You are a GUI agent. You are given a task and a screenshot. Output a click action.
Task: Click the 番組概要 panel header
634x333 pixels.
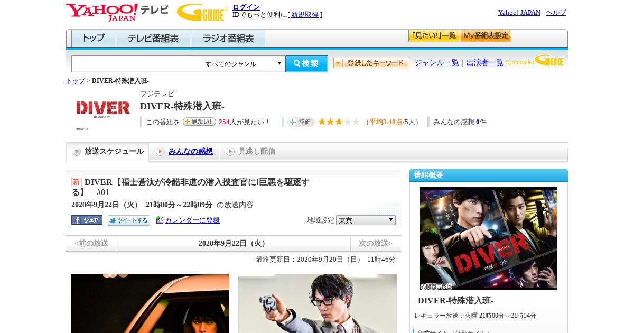point(489,175)
